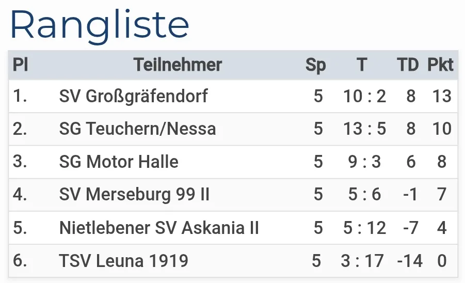
Task: Click the TD column header
Action: pos(408,65)
